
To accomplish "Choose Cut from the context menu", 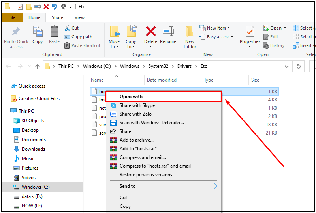I will pyautogui.click(x=164, y=198).
